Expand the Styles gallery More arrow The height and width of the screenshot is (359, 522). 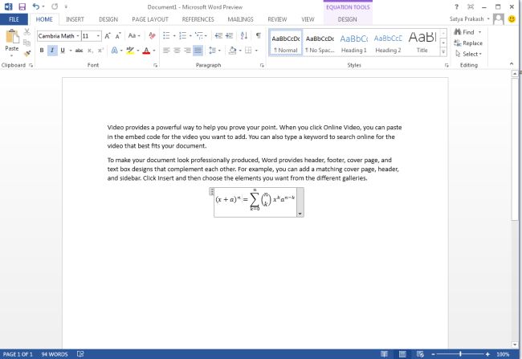pos(443,52)
